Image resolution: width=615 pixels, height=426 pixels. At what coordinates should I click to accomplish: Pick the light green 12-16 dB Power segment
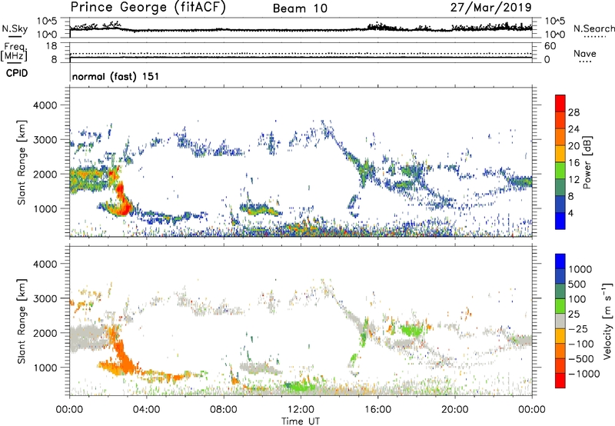pos(560,171)
